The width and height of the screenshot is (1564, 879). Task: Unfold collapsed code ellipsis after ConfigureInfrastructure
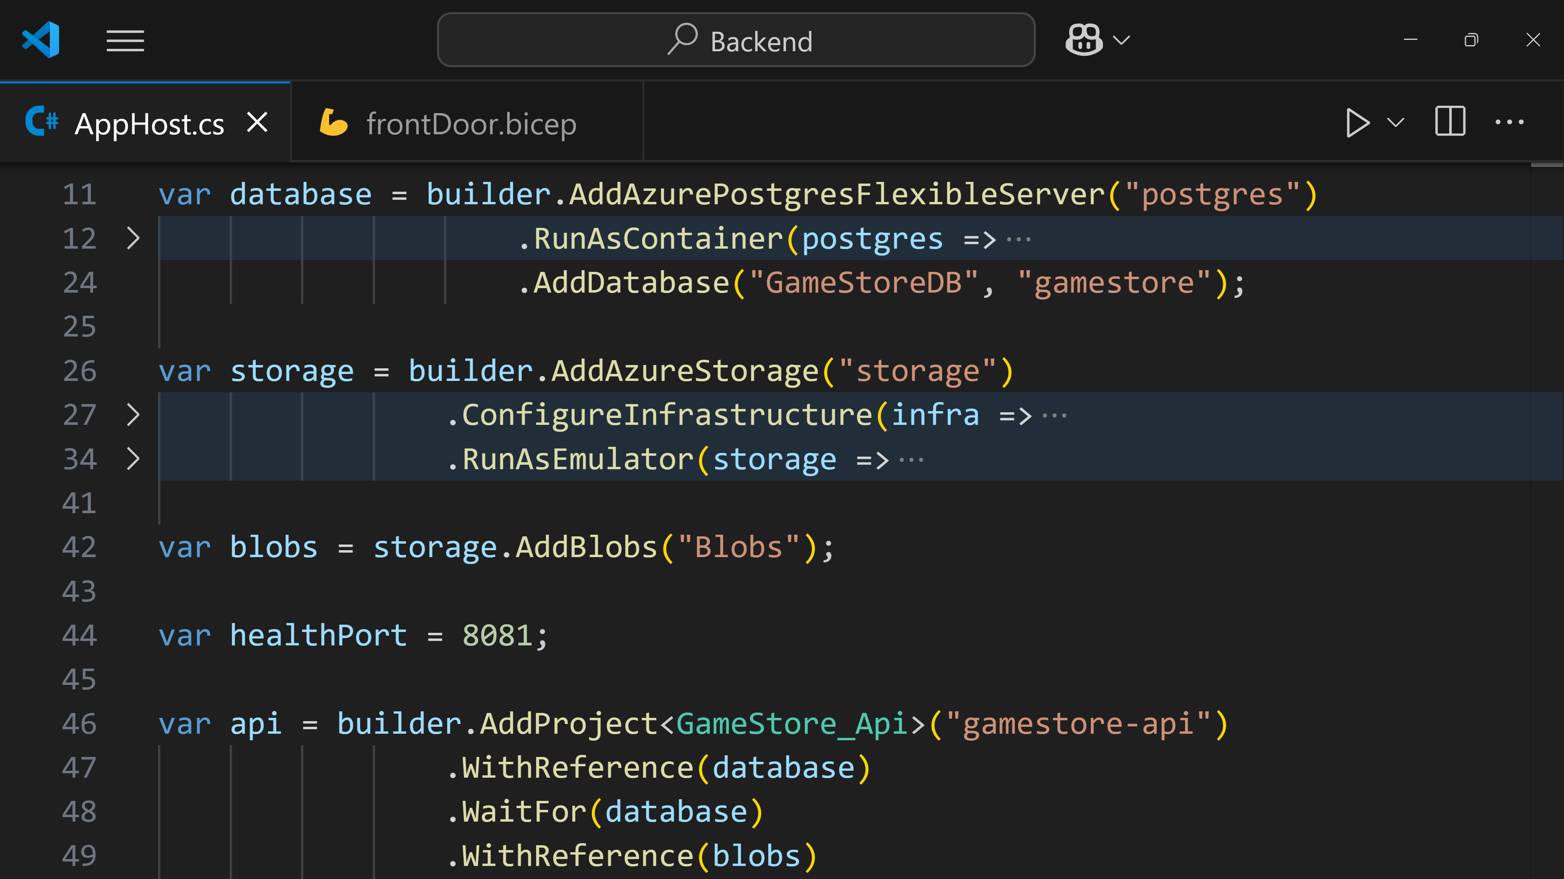[1054, 416]
